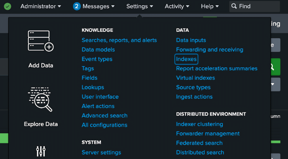Open the Lookups page
Screen dimensions: 288x159
tap(93, 87)
